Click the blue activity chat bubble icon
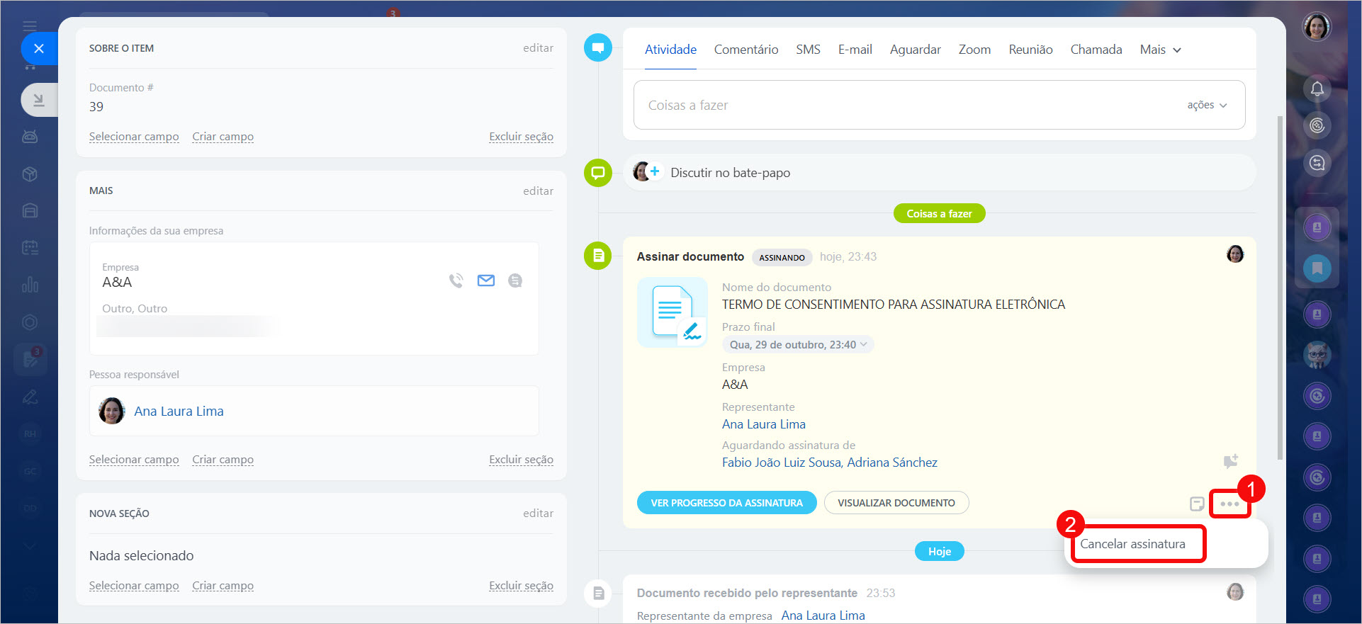Viewport: 1362px width, 624px height. click(x=598, y=48)
